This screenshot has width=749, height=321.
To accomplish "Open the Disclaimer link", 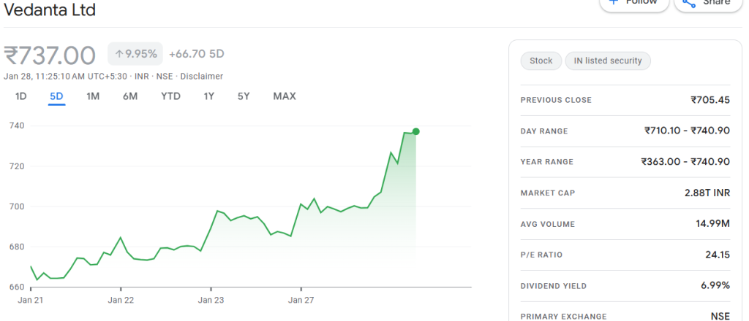I will (x=202, y=76).
